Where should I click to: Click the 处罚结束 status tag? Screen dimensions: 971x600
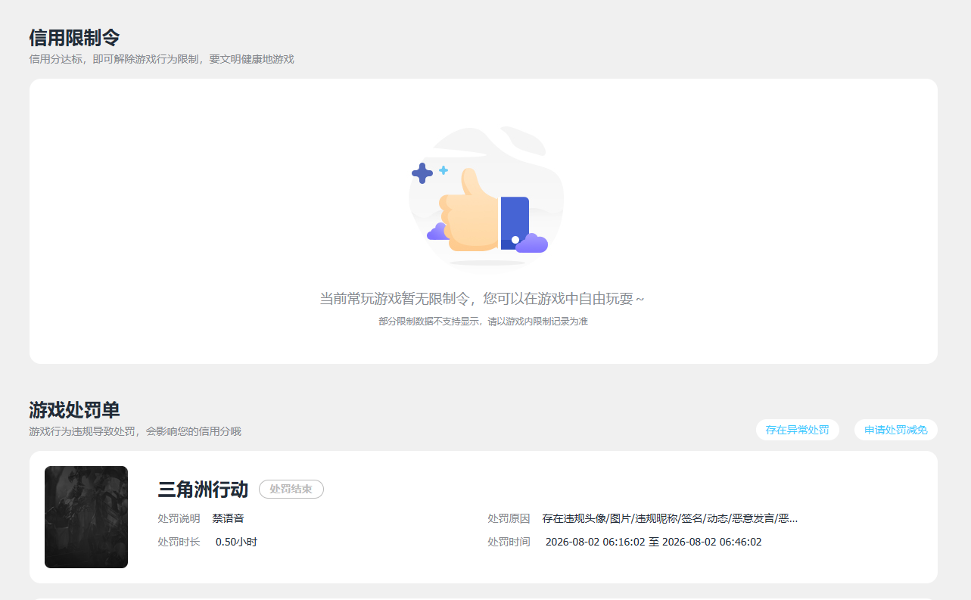click(x=291, y=490)
